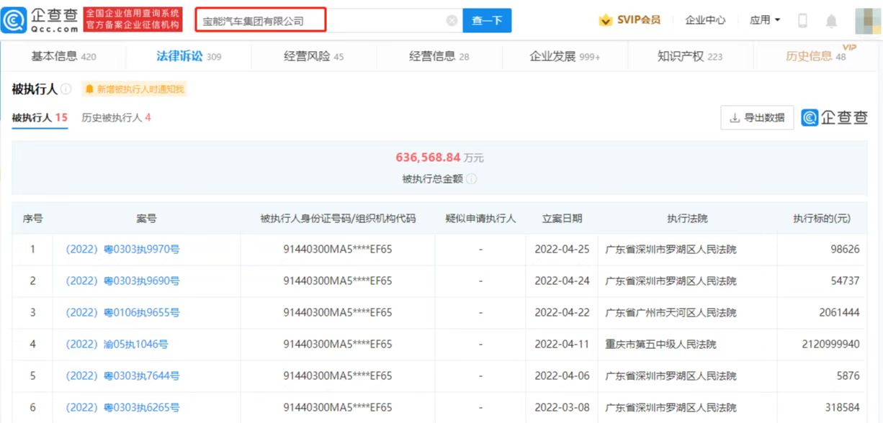Image resolution: width=883 pixels, height=423 pixels.
Task: Open info icon beside 被执行总金额
Action: (471, 179)
